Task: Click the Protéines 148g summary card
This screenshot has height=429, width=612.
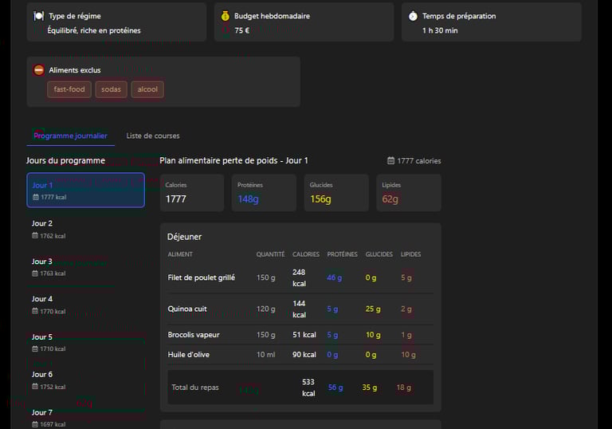Action: click(x=265, y=193)
